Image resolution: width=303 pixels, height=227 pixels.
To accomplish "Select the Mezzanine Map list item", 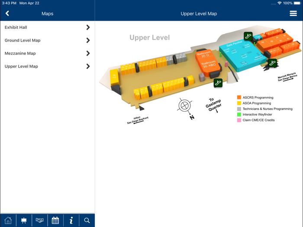I will 20,53.
